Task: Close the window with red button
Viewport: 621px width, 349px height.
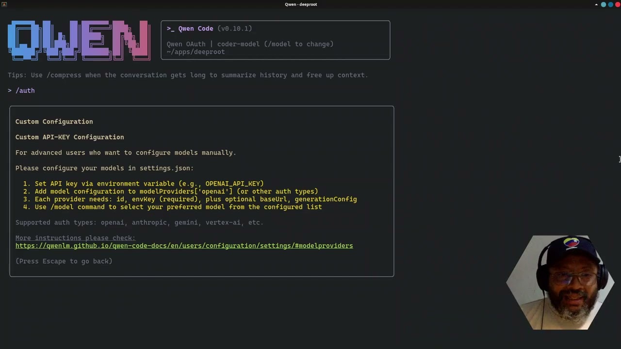Action: click(x=617, y=4)
